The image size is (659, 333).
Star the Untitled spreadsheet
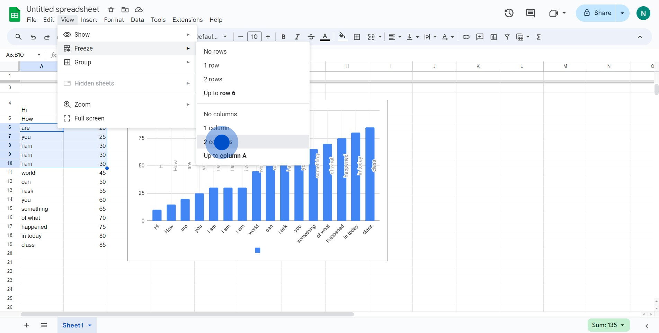[111, 10]
